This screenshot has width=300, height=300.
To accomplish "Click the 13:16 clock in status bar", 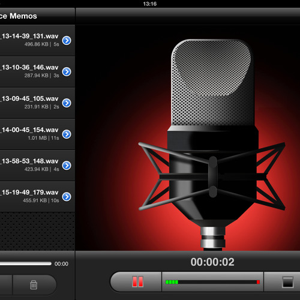I will [150, 4].
